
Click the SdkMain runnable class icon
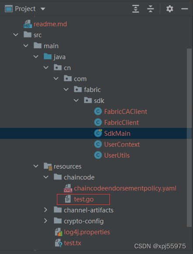pyautogui.click(x=98, y=133)
